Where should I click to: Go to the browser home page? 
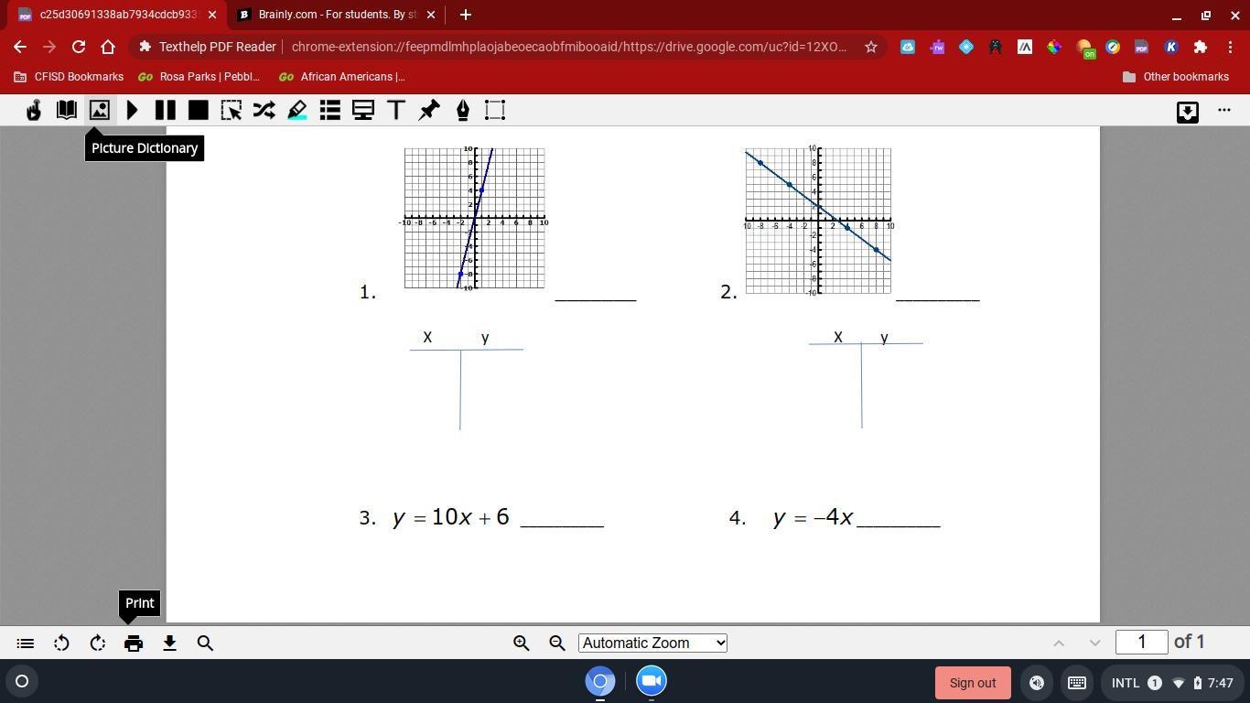[x=108, y=47]
